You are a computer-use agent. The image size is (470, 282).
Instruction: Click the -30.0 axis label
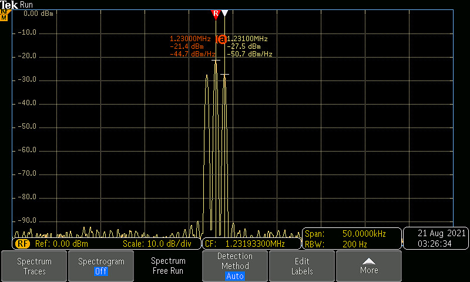click(x=27, y=79)
